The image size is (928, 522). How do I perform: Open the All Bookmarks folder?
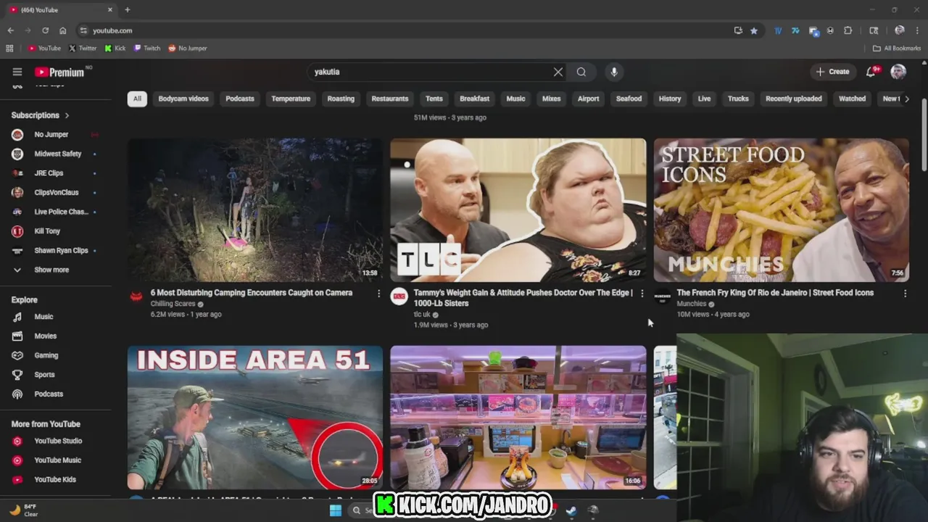point(897,49)
